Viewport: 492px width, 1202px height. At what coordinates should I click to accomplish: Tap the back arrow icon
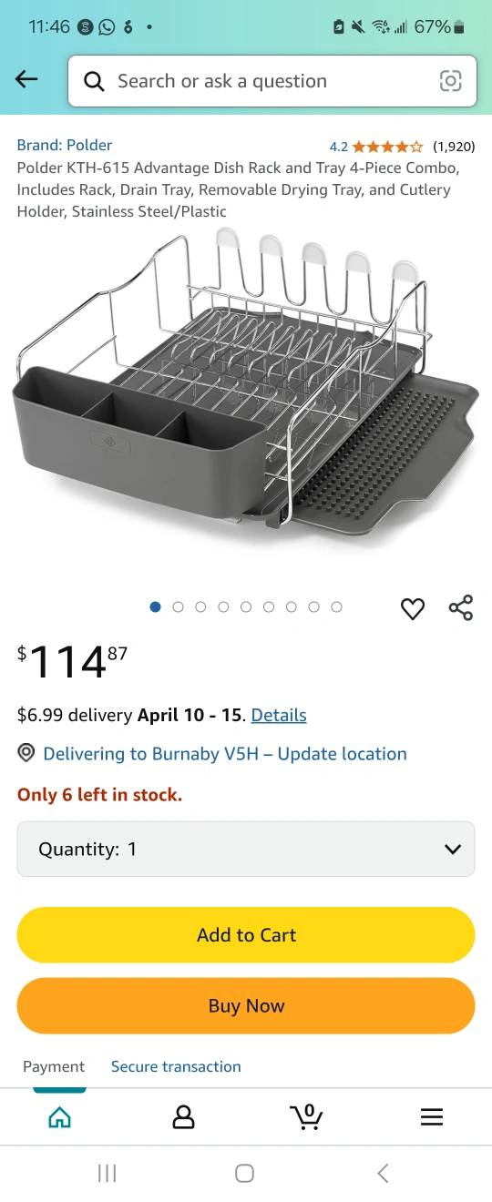pos(26,79)
